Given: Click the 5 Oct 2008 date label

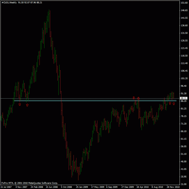Looking at the screenshot, I should tap(67, 187).
